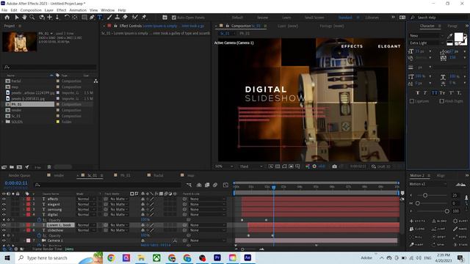The image size is (470, 264).
Task: Click the delete trash icon in Project panel
Action: point(49,167)
